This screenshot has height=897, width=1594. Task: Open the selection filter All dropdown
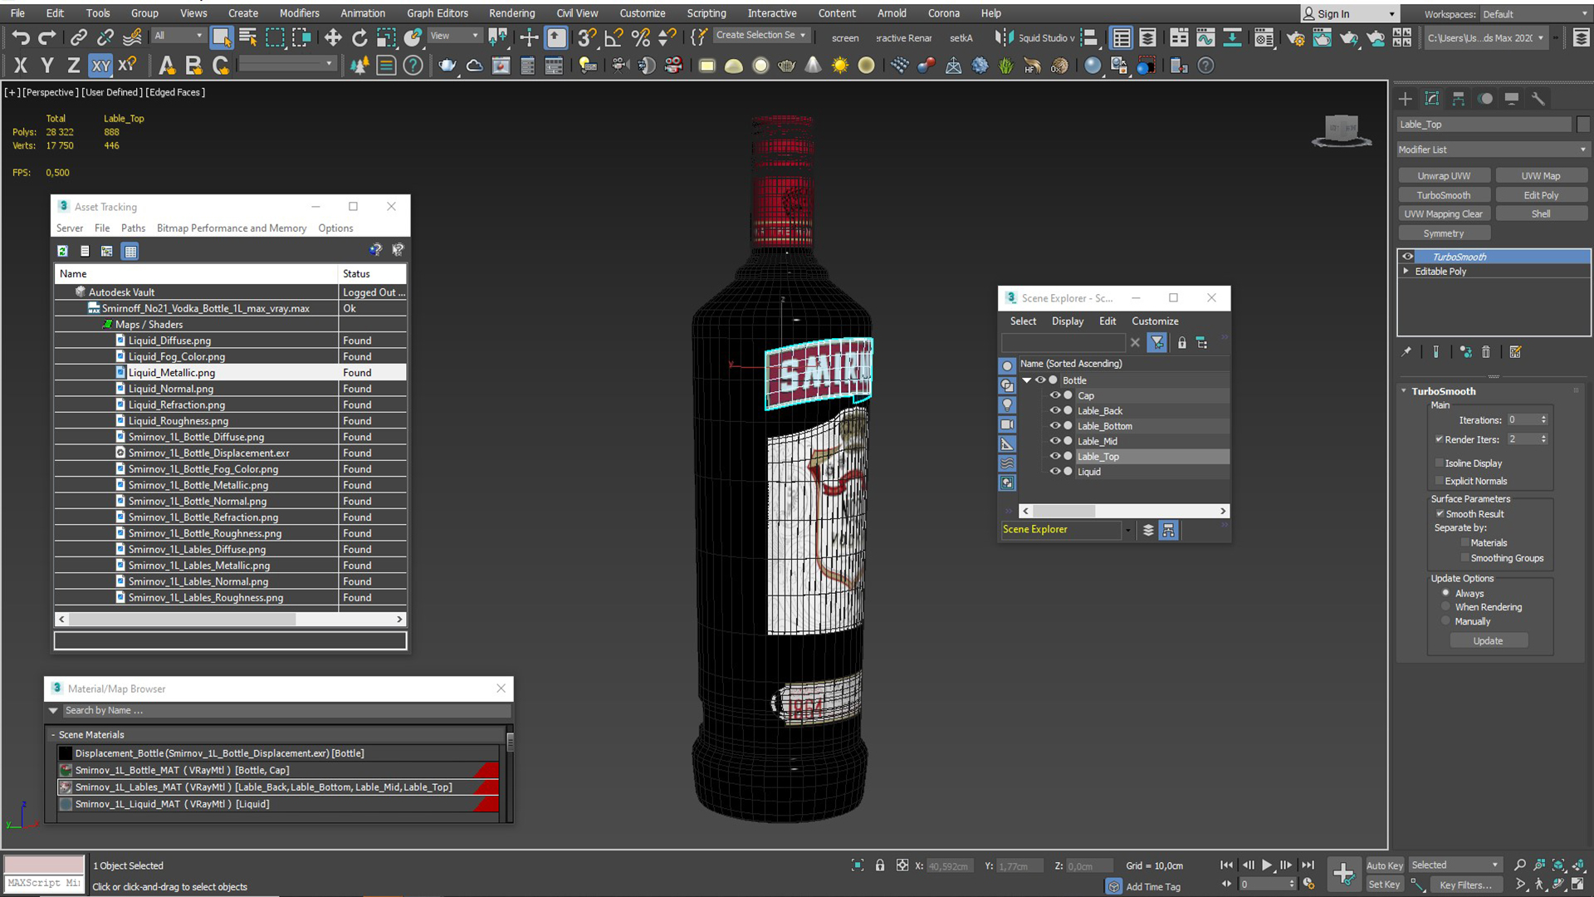click(x=178, y=36)
